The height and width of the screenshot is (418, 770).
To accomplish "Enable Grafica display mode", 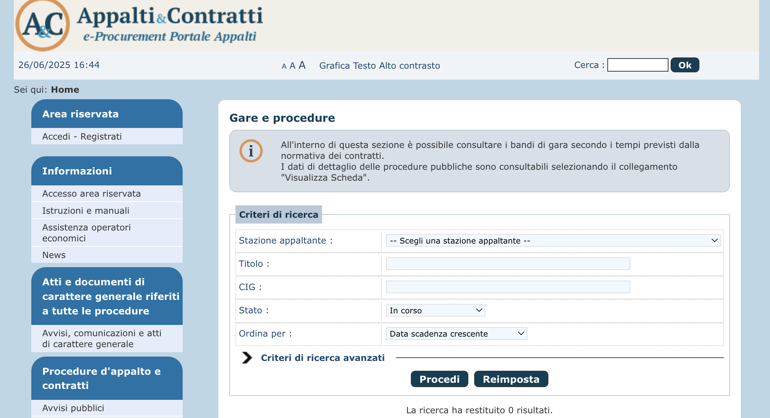I will [x=335, y=65].
